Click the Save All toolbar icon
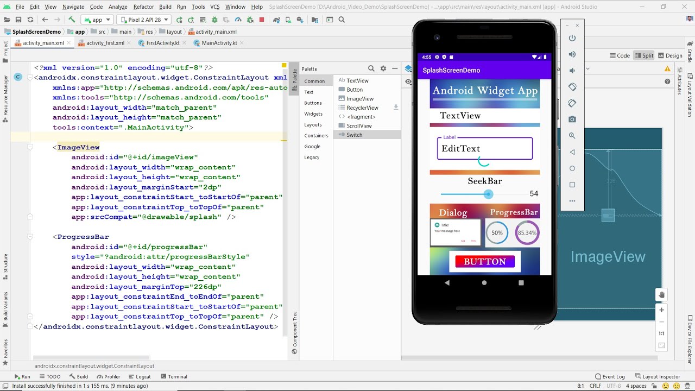Screen dimensions: 695x391 click(x=18, y=20)
